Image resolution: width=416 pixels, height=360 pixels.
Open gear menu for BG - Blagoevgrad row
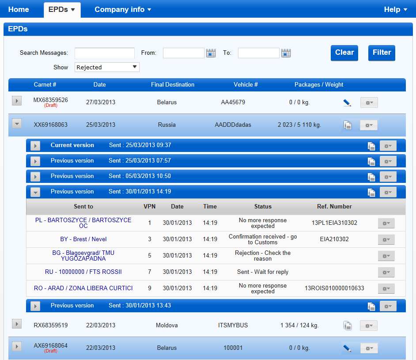(x=386, y=256)
